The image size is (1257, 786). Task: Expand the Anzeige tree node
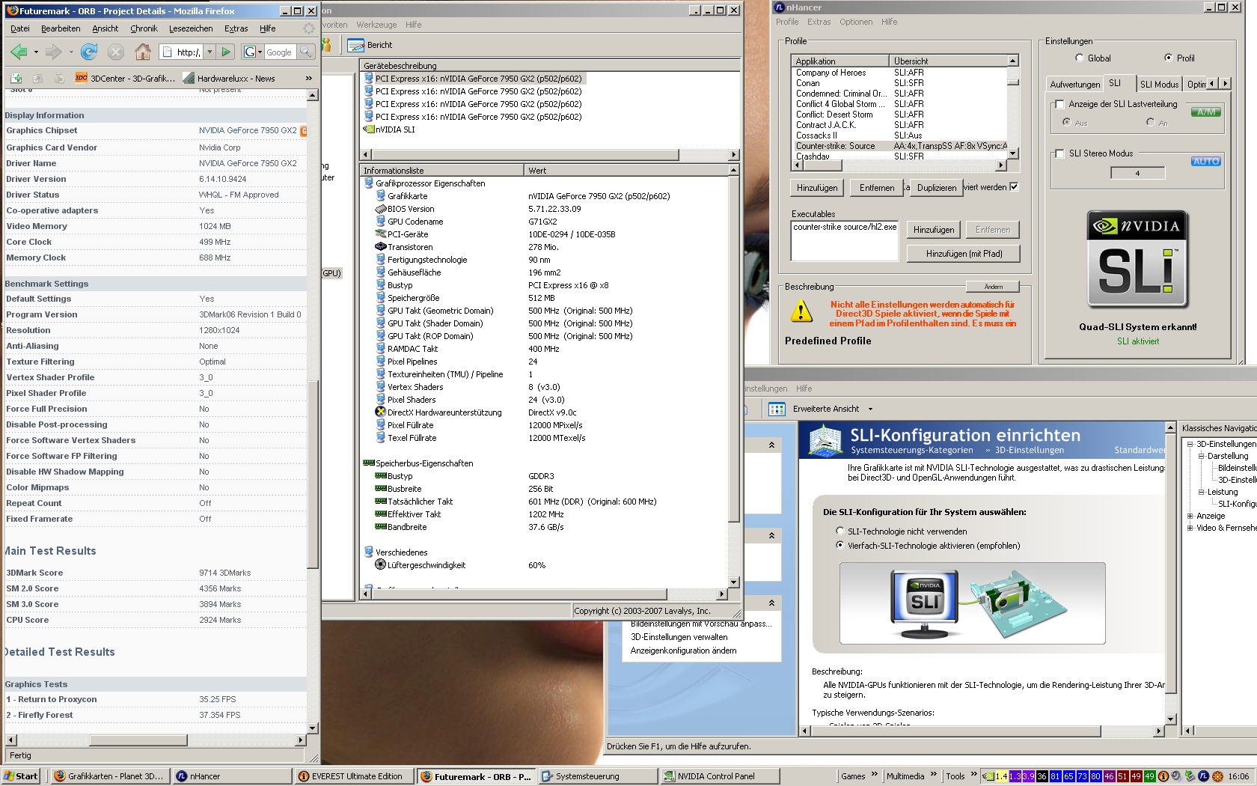1190,516
